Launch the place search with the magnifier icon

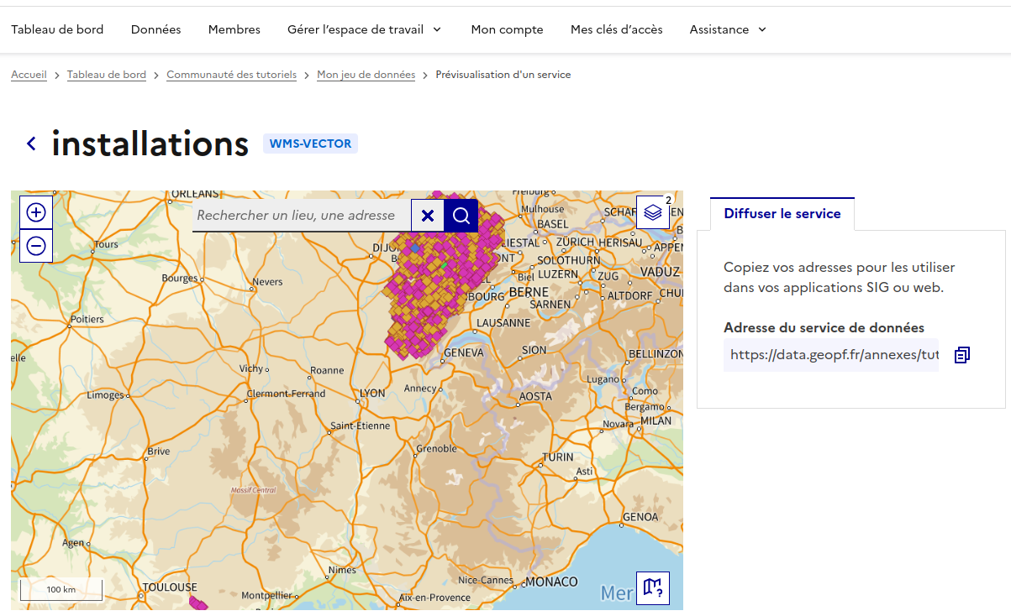point(461,216)
